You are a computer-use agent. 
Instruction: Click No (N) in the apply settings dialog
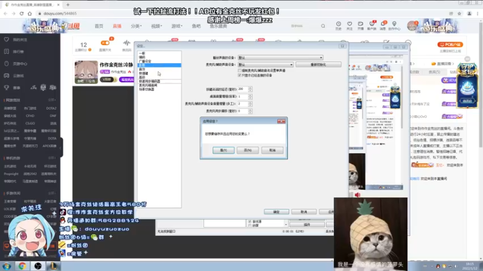[x=248, y=150]
